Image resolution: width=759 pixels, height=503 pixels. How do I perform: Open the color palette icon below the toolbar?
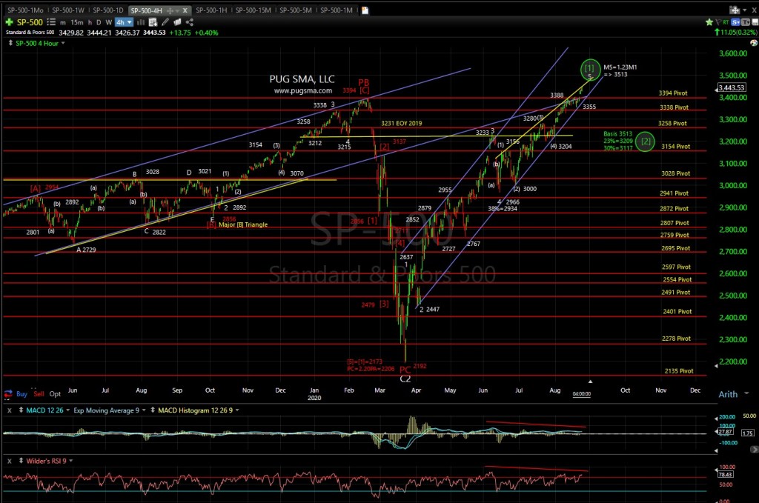(x=754, y=43)
